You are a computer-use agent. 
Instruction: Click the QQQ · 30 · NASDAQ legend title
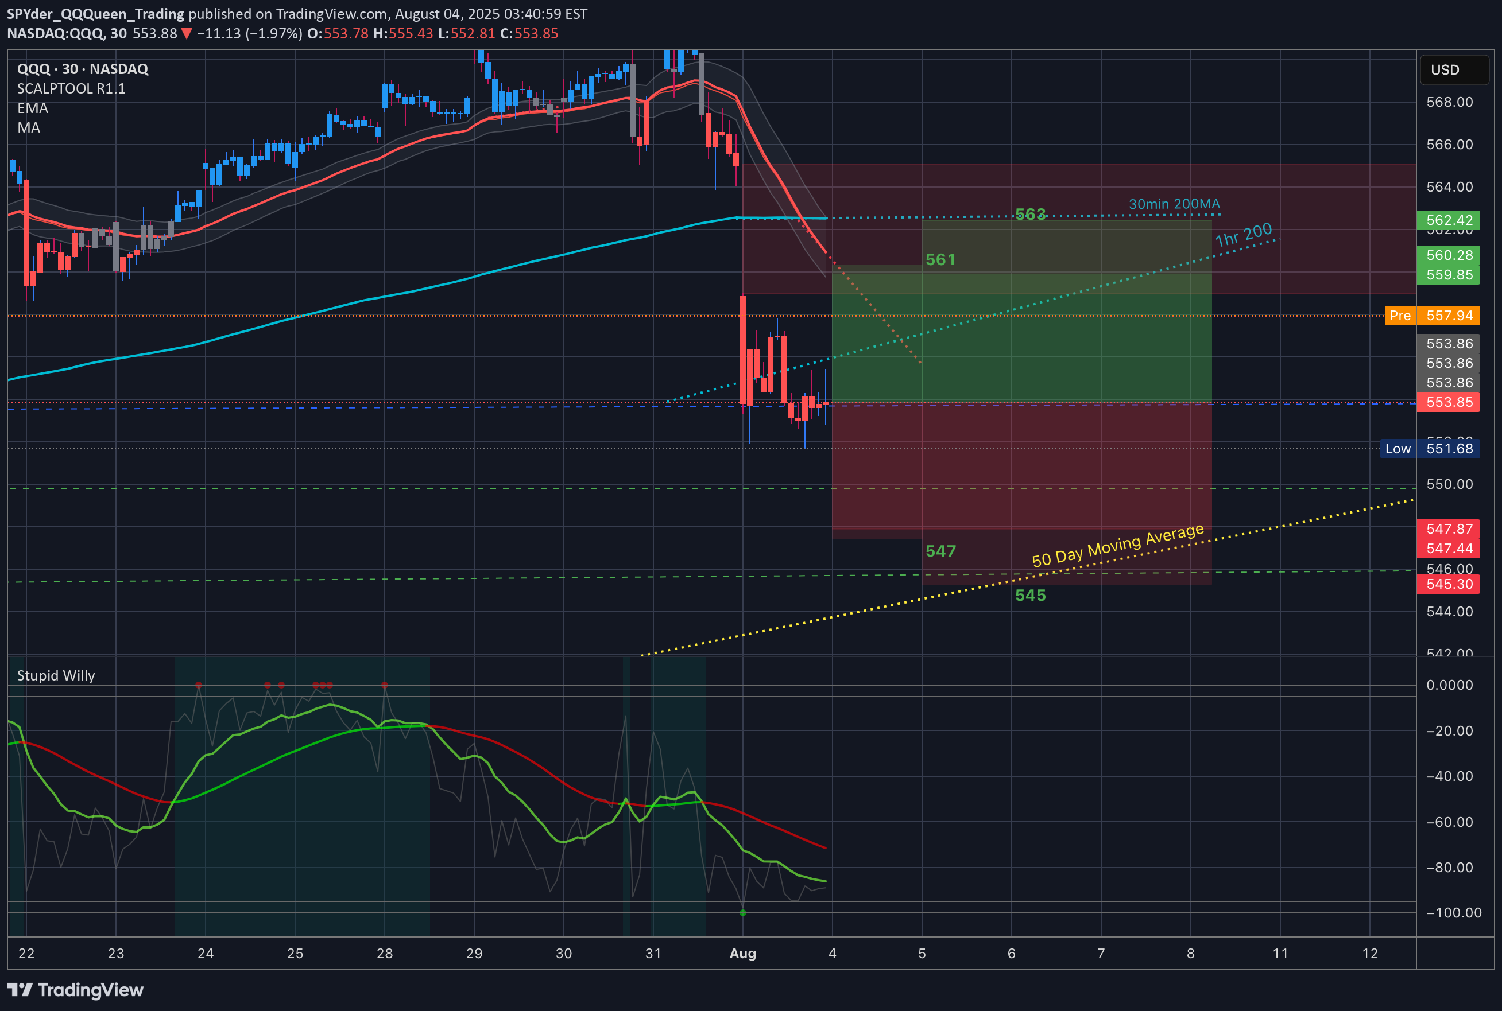click(83, 69)
